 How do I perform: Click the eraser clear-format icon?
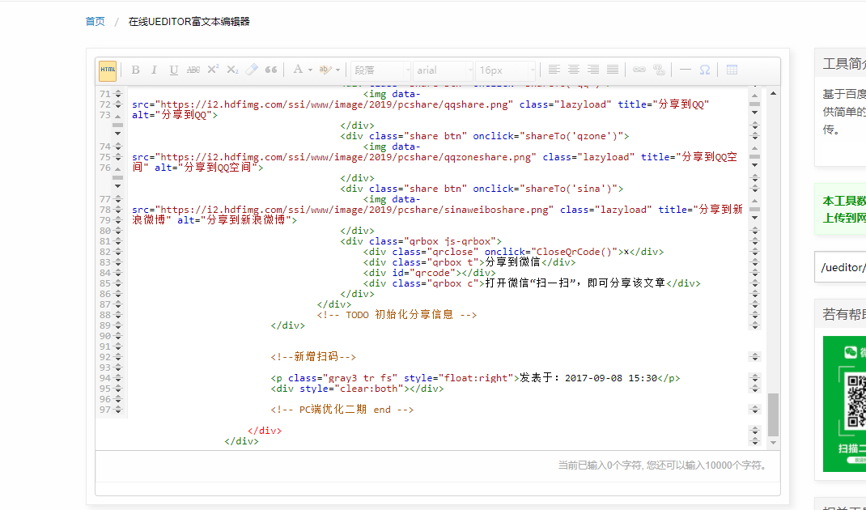click(252, 70)
